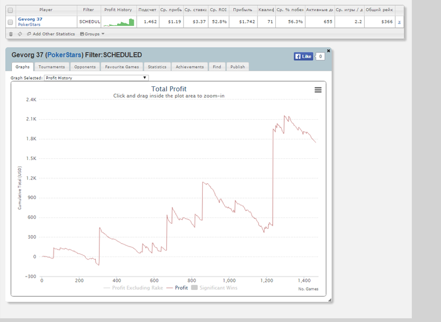Click the PokerStars link under player name
Image resolution: width=441 pixels, height=322 pixels.
[29, 25]
